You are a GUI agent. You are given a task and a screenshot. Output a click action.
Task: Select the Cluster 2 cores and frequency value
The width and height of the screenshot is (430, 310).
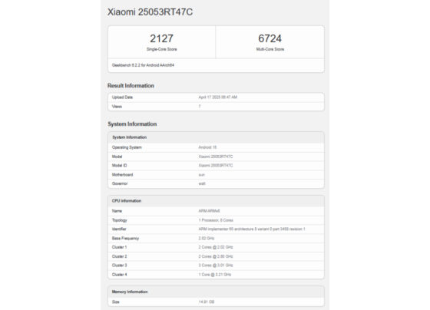click(x=216, y=256)
